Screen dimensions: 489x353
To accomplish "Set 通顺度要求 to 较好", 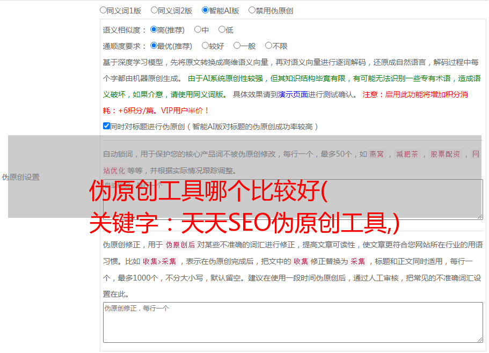I will [205, 46].
